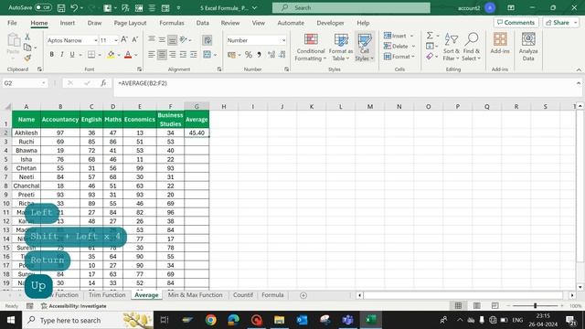The height and width of the screenshot is (329, 585).
Task: Increase decimal places
Action: coord(271,55)
